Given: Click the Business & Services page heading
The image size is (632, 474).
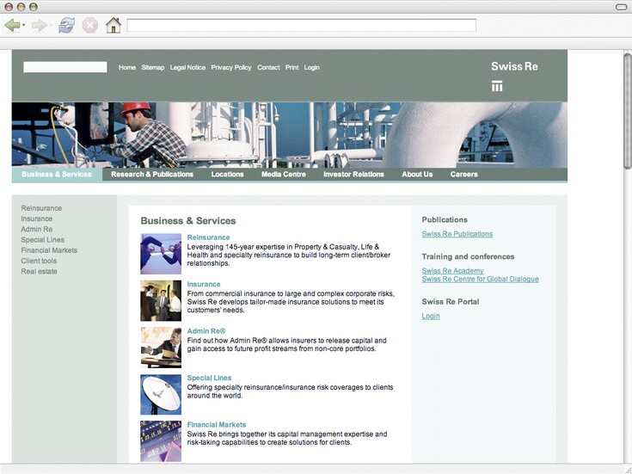Looking at the screenshot, I should pyautogui.click(x=188, y=221).
